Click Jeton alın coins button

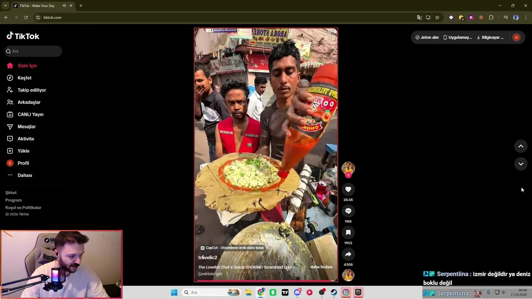pos(427,37)
